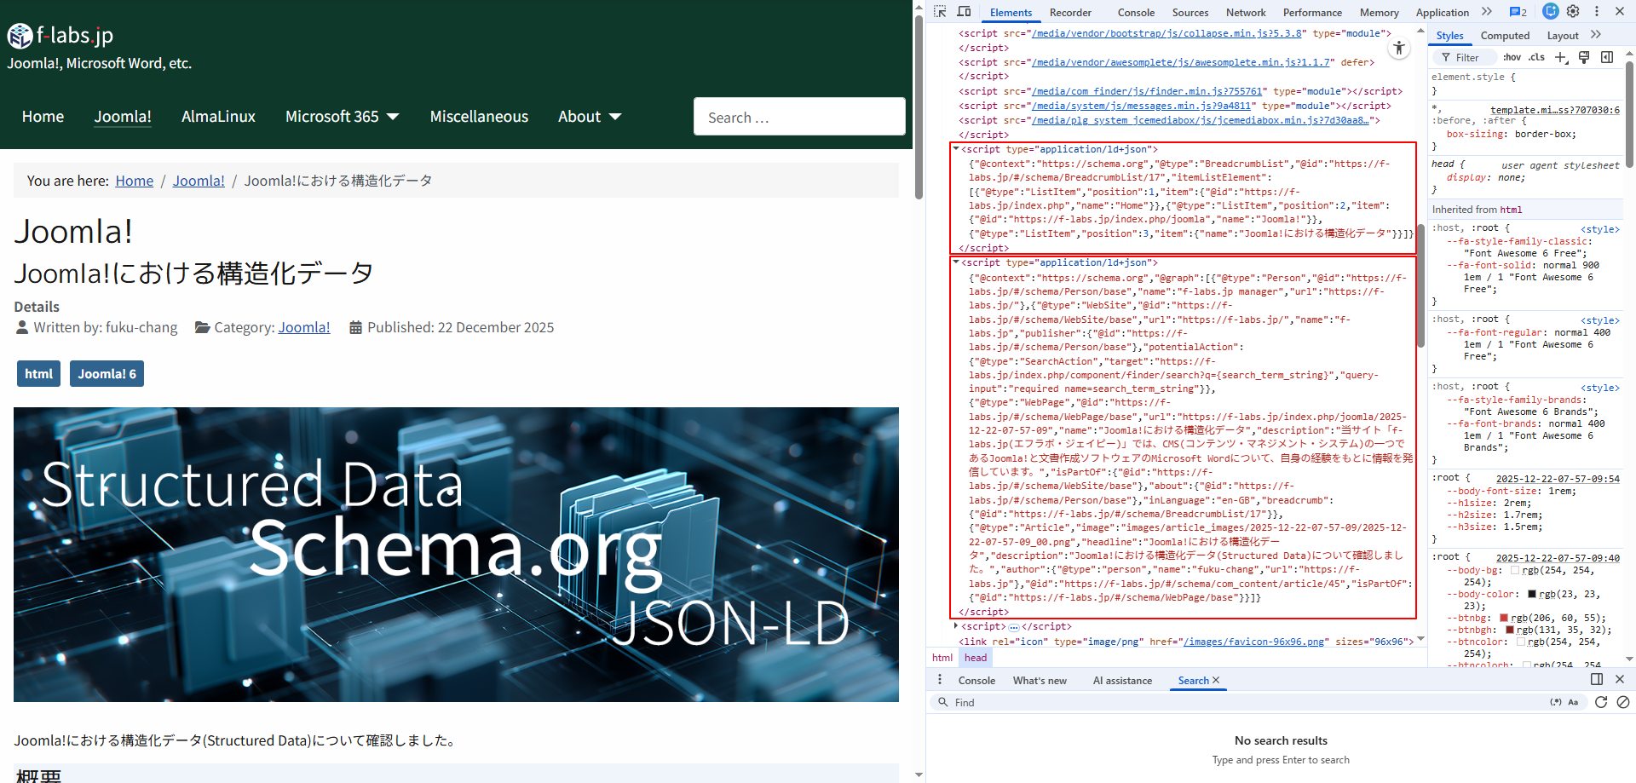
Task: Toggle the :hov element state panel
Action: point(1512,57)
